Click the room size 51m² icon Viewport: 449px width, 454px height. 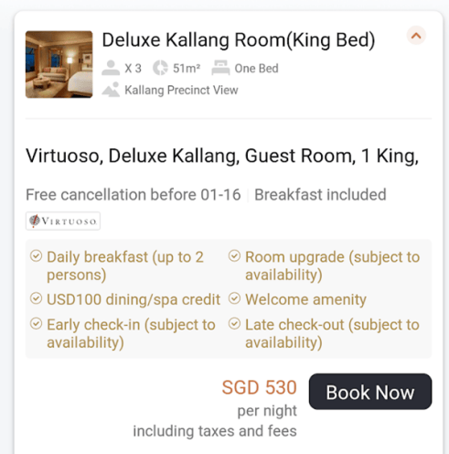click(160, 68)
